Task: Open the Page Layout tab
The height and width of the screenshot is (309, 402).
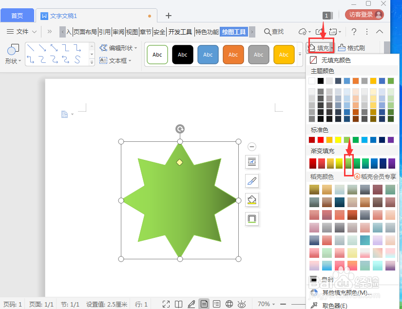Action: 85,32
